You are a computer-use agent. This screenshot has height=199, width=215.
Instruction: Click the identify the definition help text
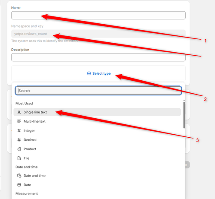click(45, 41)
